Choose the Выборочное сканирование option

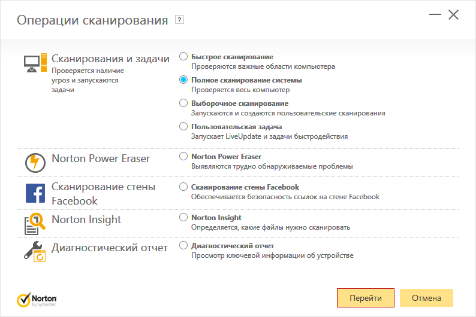(183, 103)
